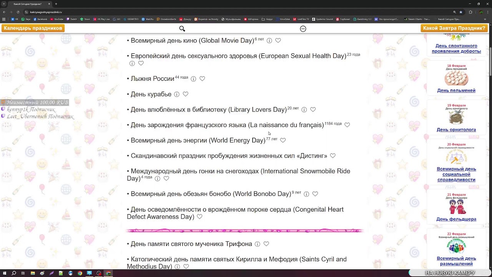Open the DonationAlerts bookmark
The image size is (492, 277).
166,19
